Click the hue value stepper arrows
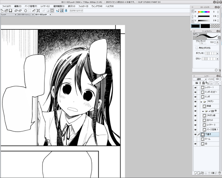 (x=218, y=12)
